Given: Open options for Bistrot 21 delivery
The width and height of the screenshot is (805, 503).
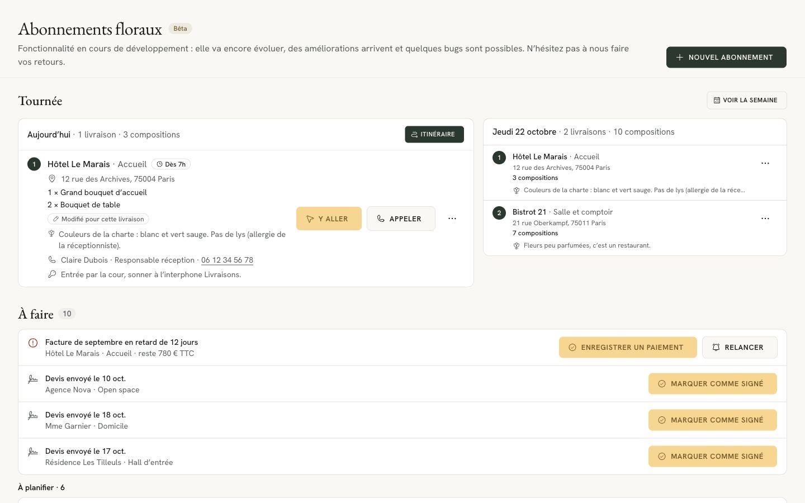Looking at the screenshot, I should coord(765,219).
